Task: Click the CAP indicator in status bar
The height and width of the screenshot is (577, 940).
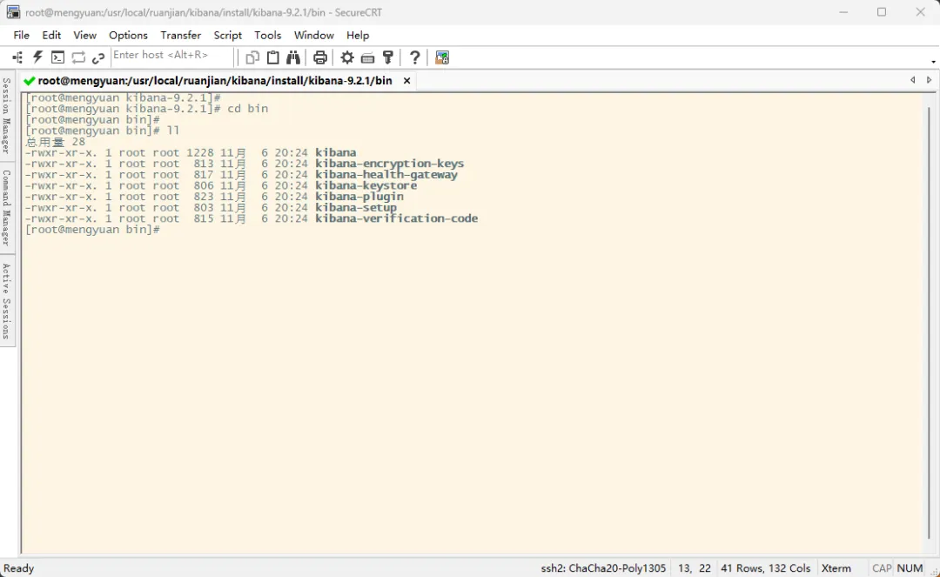Action: pos(881,568)
